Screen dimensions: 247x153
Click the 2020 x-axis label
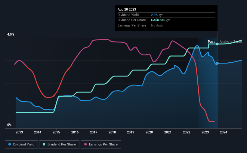coord(149,132)
